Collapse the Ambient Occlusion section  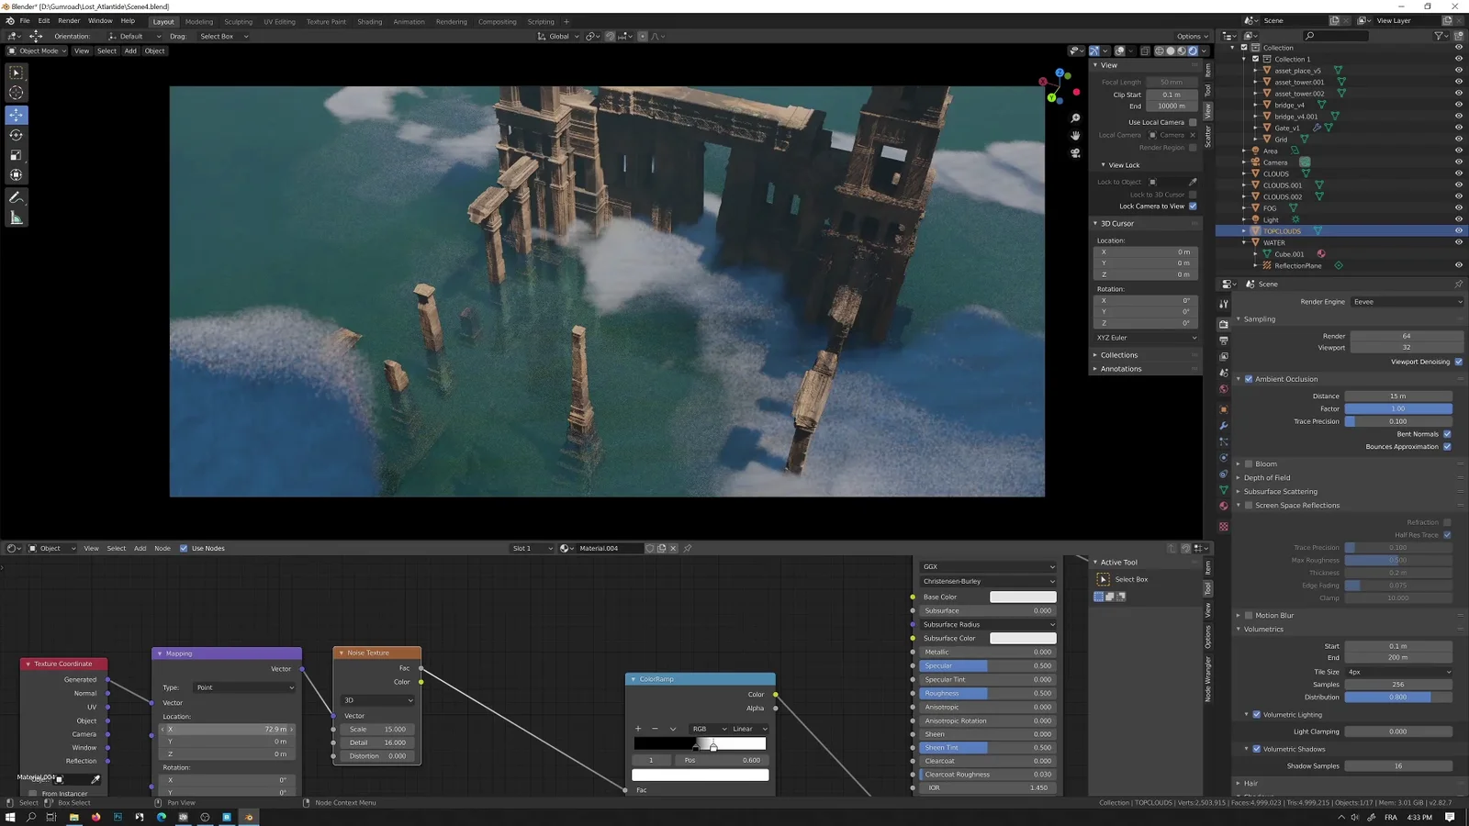tap(1239, 378)
